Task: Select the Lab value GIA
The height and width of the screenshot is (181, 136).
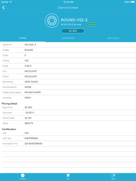Action: (26, 133)
